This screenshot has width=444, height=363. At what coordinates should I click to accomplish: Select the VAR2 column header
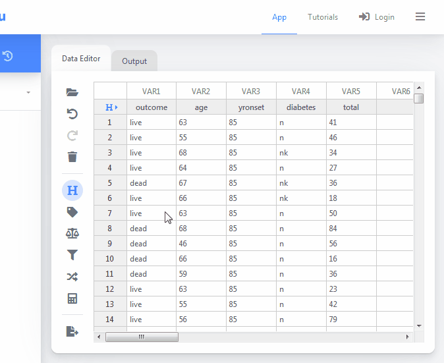point(201,92)
